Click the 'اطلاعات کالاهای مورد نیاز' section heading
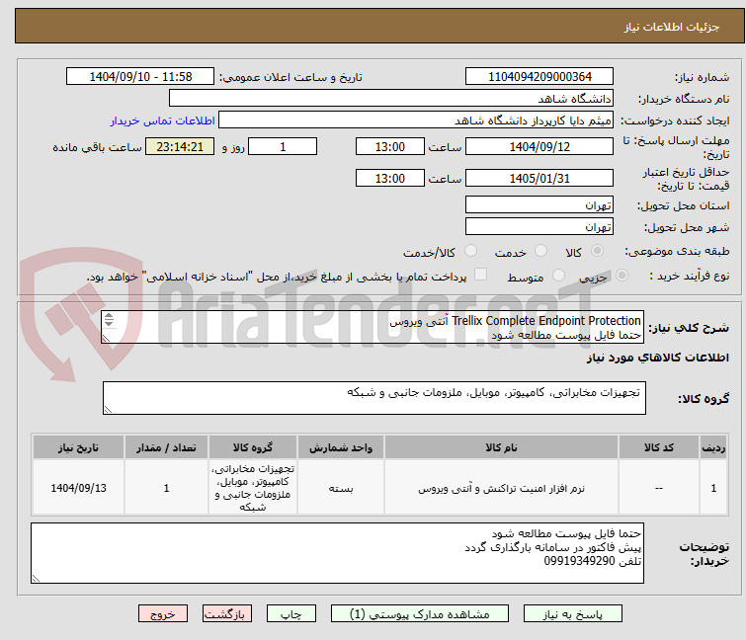This screenshot has width=746, height=640. click(657, 358)
